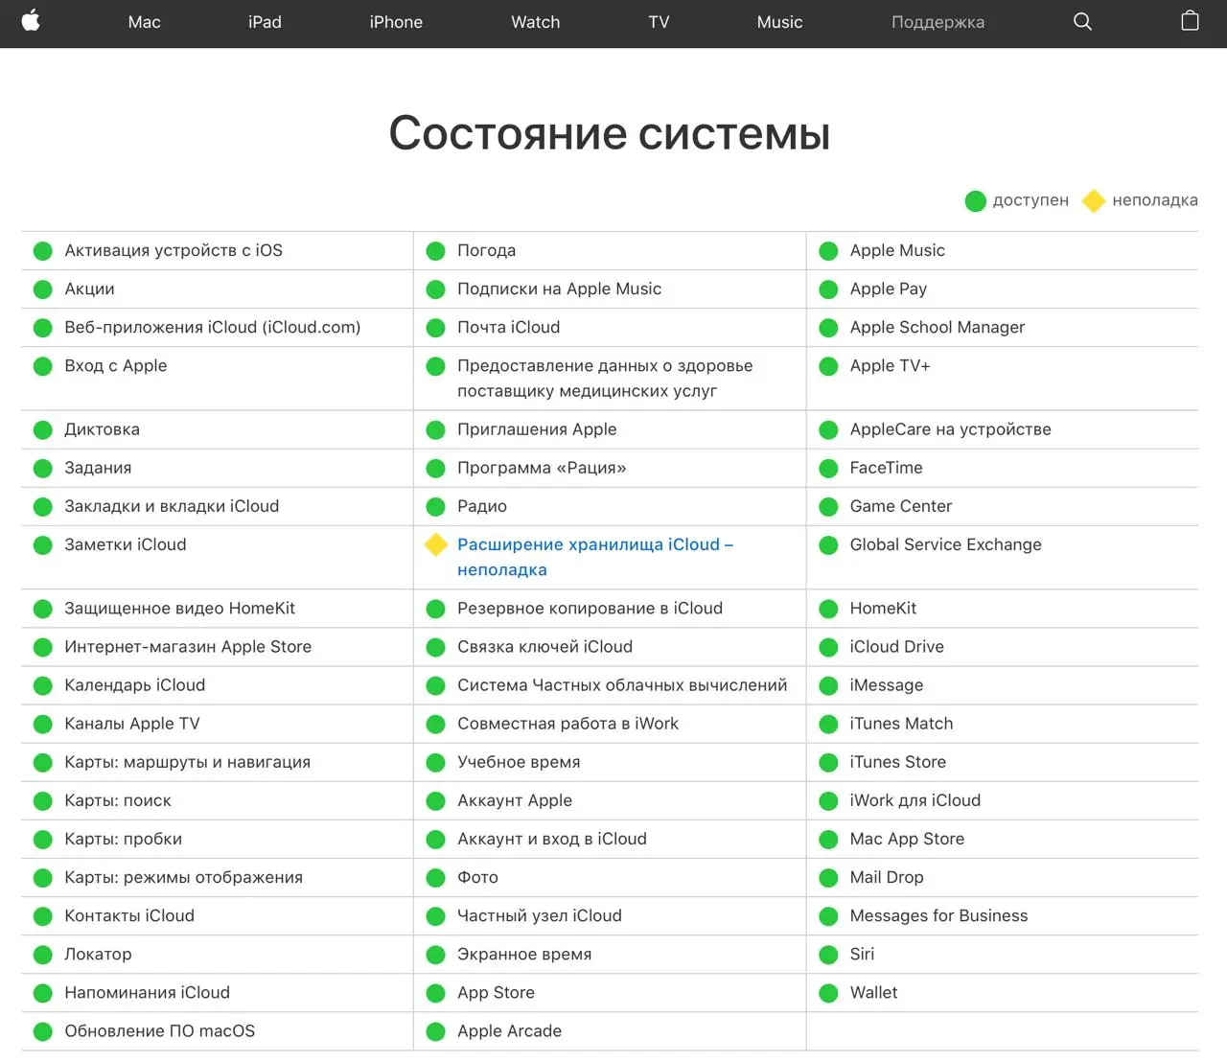
Task: Click green status dot beside Siri
Action: point(828,955)
